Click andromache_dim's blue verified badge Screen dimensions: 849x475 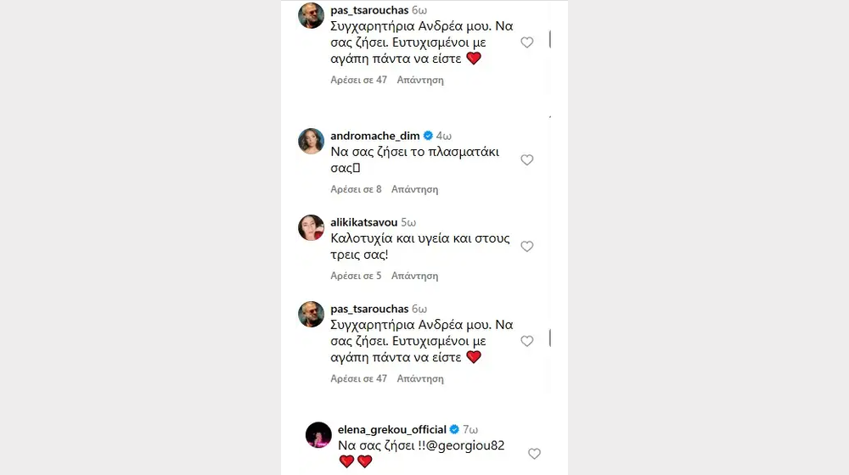pos(429,135)
